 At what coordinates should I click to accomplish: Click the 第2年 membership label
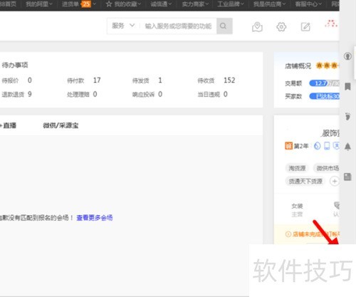tap(301, 146)
